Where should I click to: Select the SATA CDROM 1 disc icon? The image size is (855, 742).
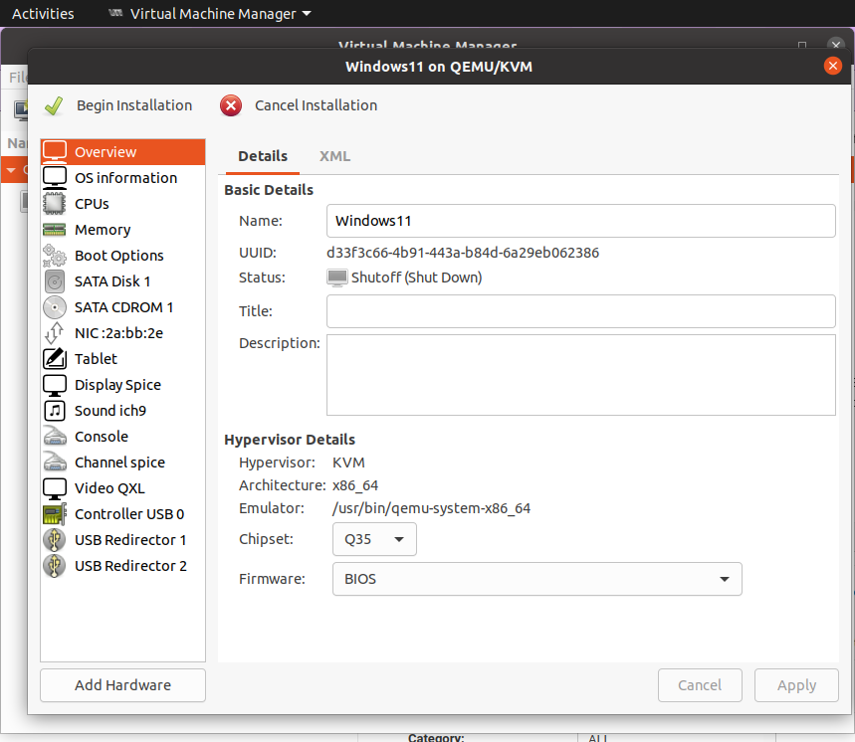point(55,306)
